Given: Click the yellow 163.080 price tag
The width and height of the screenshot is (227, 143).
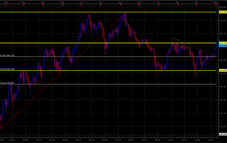Looking at the screenshot, I should coord(223,12).
